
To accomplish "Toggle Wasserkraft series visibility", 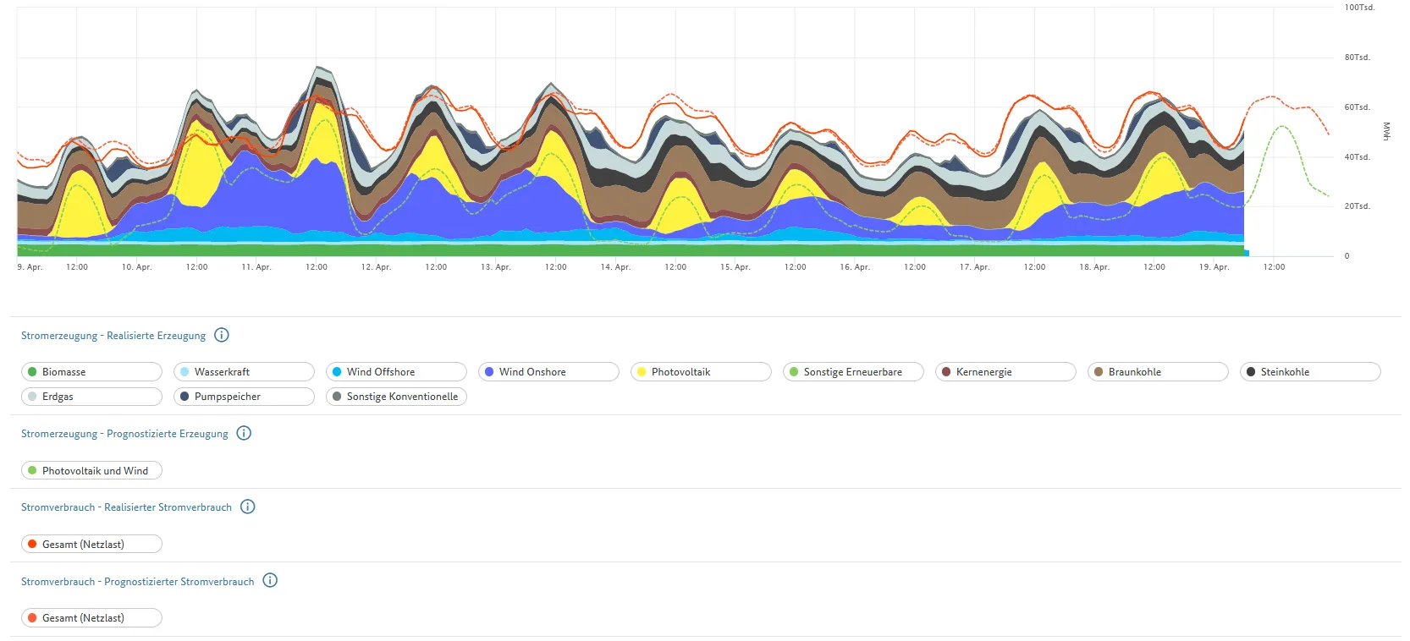I will (x=244, y=372).
